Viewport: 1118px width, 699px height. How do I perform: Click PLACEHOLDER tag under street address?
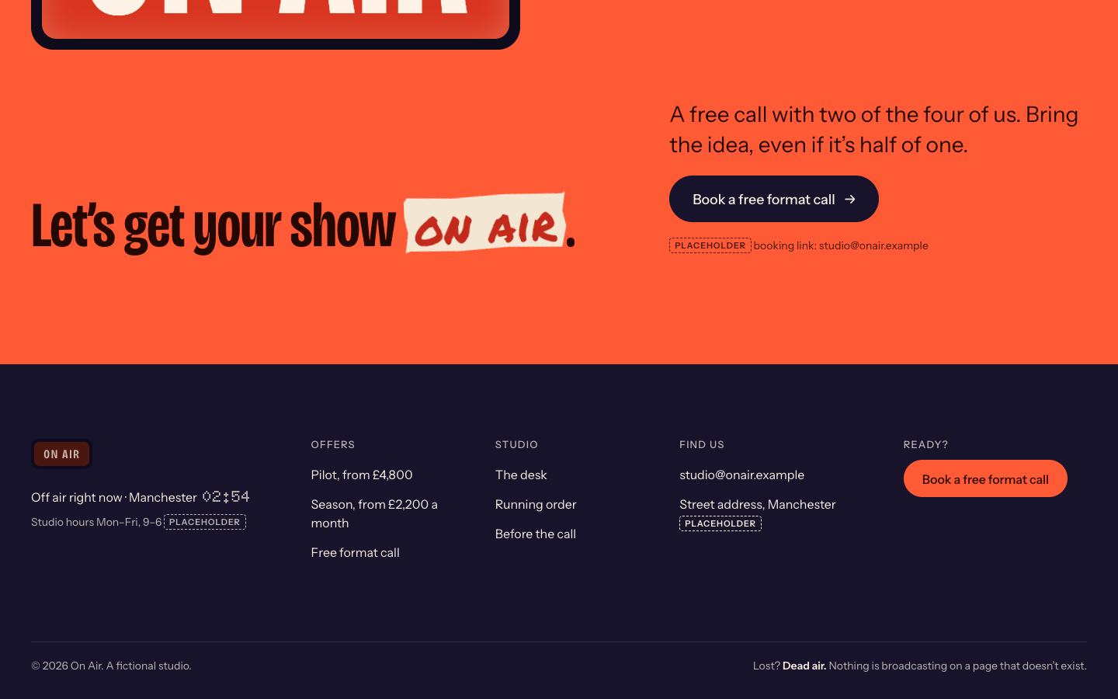click(720, 523)
